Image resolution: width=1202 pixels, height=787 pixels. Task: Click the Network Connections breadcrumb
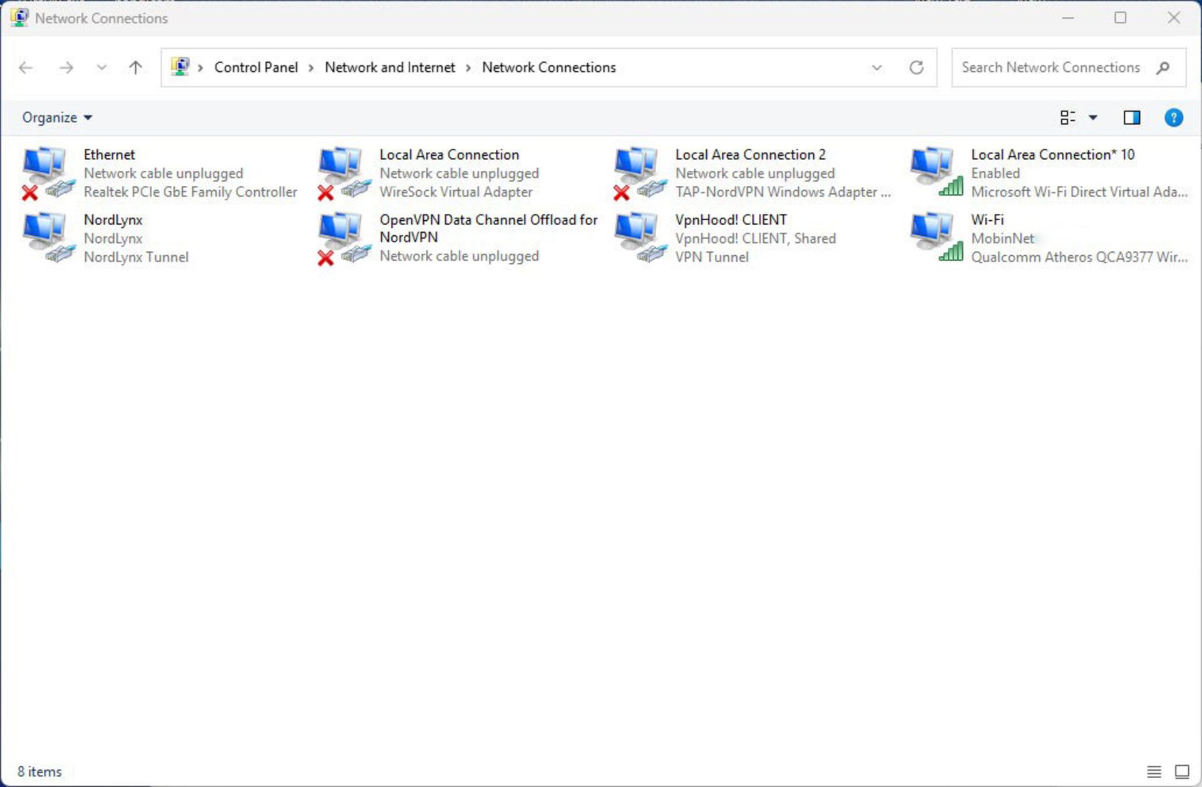pos(549,68)
